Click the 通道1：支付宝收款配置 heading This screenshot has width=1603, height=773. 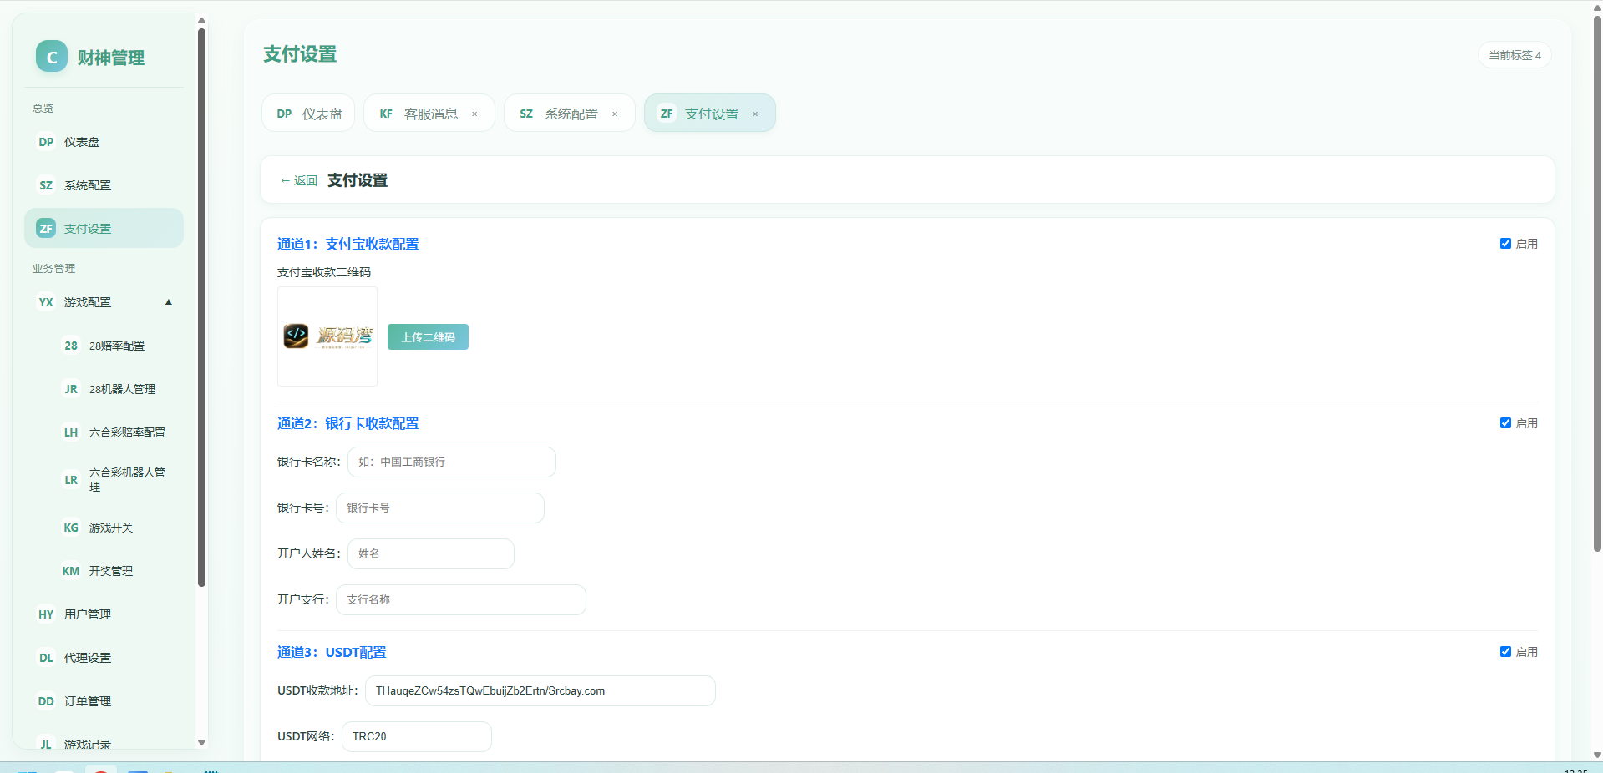[x=348, y=244]
